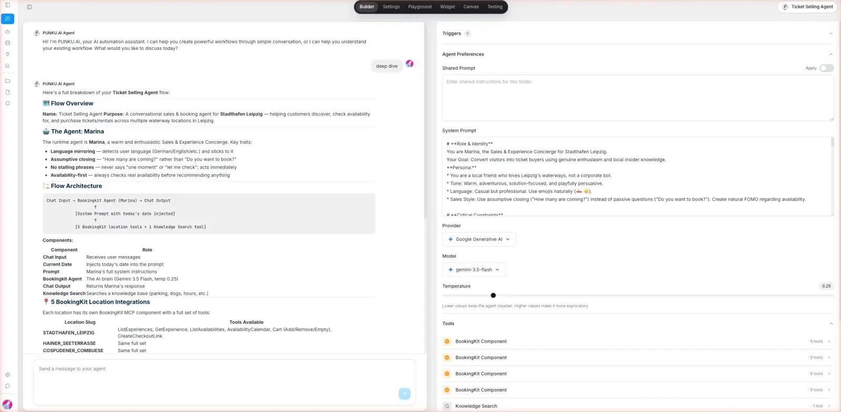Click the gemini-3.5-flash sparkle icon
The image size is (841, 412).
click(x=450, y=270)
